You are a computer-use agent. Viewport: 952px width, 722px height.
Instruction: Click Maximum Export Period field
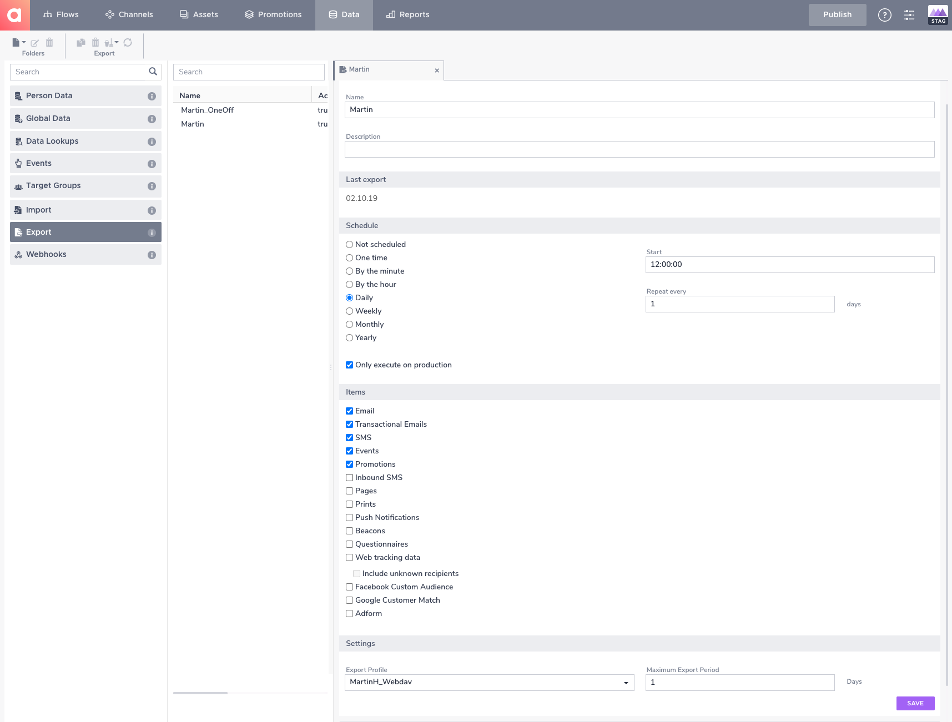point(740,683)
